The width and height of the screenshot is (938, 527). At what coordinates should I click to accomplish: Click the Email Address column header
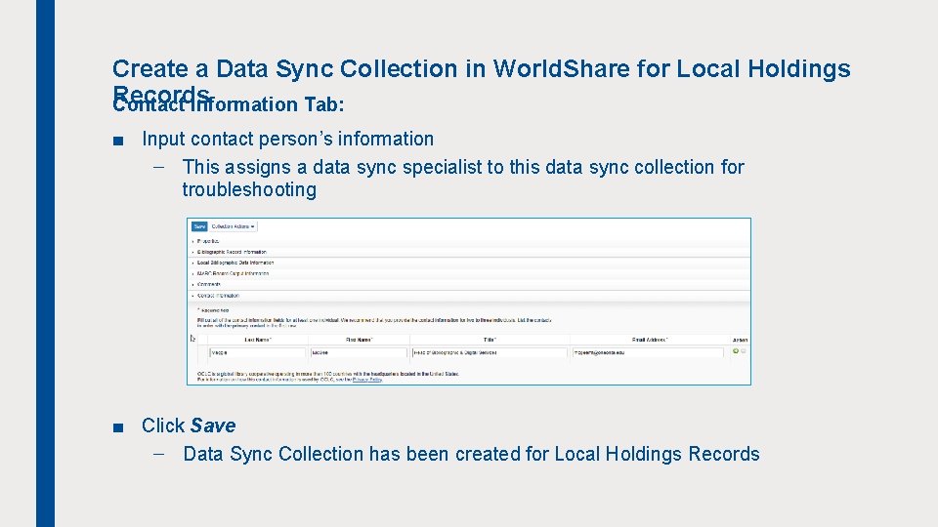(650, 340)
